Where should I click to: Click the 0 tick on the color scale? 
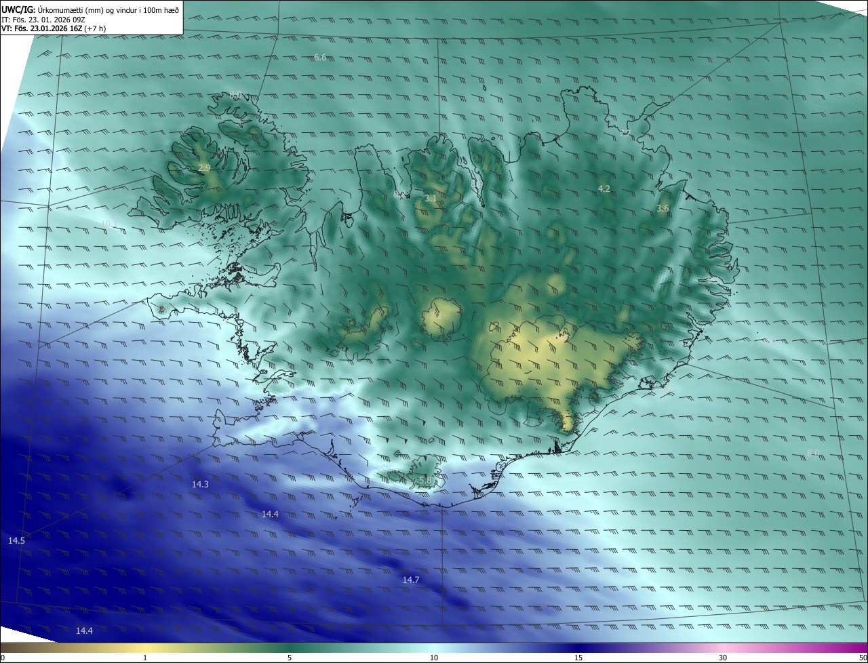tap(2, 658)
